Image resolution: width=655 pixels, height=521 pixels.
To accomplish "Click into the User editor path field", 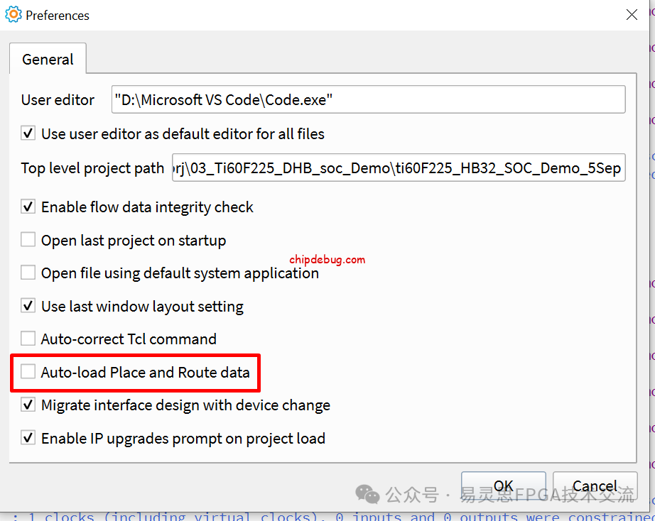I will point(368,100).
